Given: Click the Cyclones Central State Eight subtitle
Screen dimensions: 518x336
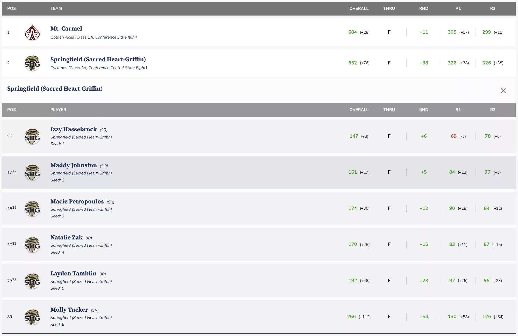Looking at the screenshot, I should [x=99, y=68].
